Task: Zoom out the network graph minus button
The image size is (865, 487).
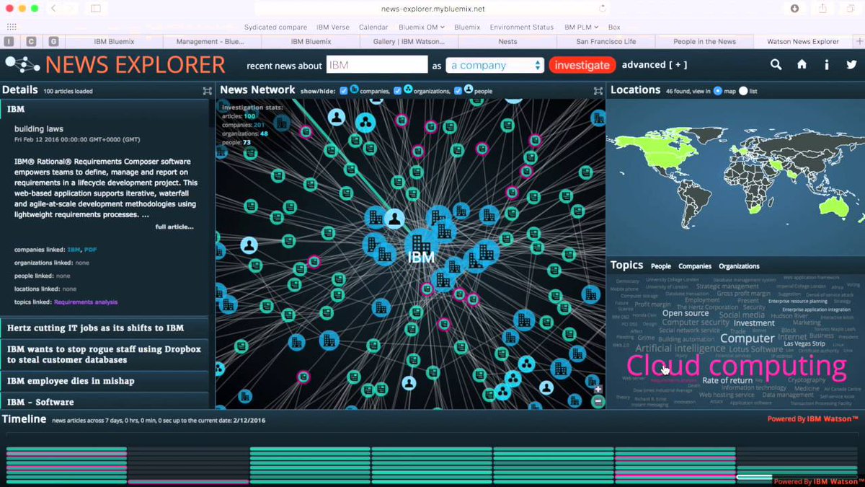Action: pos(598,402)
